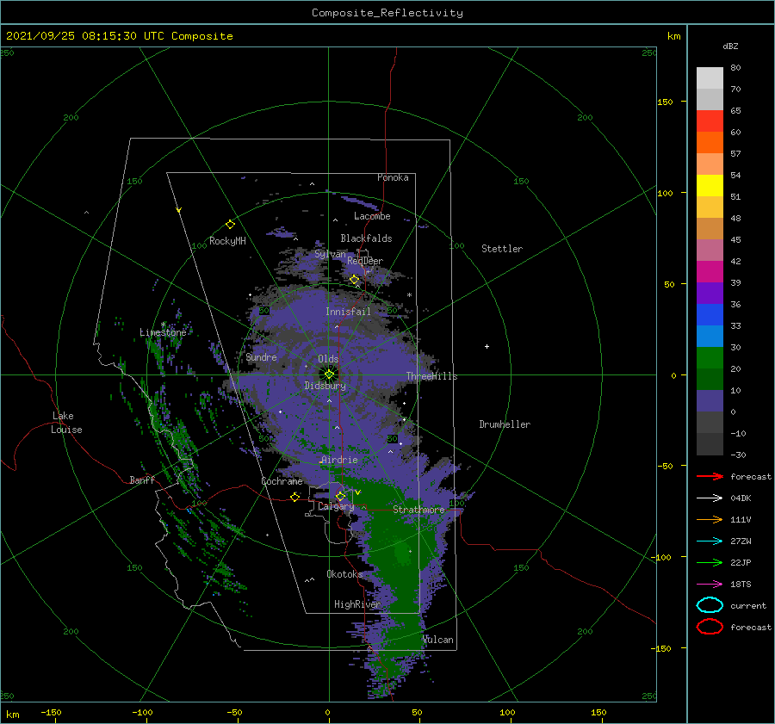Click the ThreeHills city label
This screenshot has height=724, width=775.
432,376
